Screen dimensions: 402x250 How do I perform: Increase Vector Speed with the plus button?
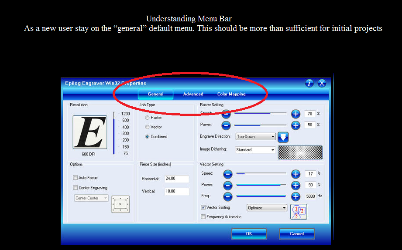click(x=295, y=174)
